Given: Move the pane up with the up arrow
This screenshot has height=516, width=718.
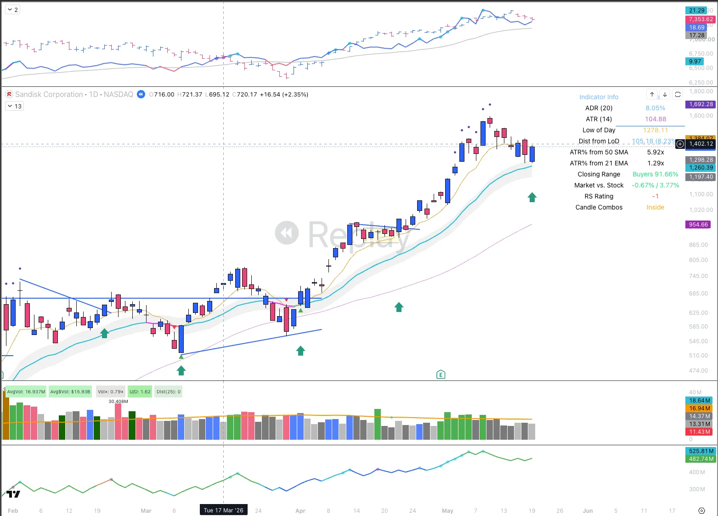Looking at the screenshot, I should click(652, 94).
